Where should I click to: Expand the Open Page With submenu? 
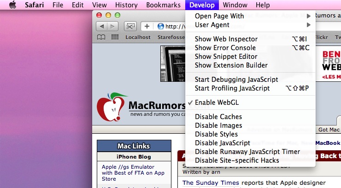pyautogui.click(x=250, y=16)
